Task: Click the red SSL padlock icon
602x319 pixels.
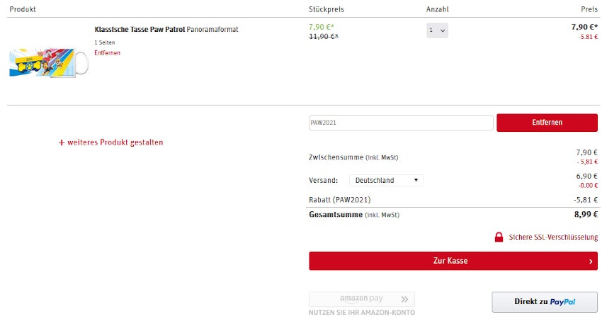Action: pos(499,237)
